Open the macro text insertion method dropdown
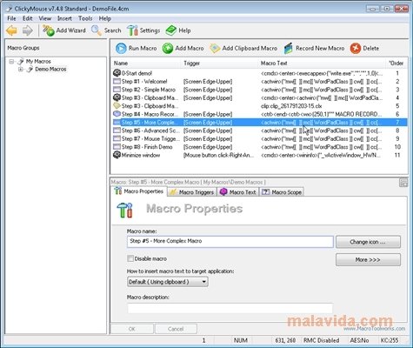413x348 pixels. [x=168, y=282]
